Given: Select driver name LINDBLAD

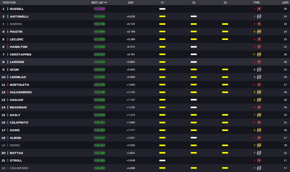Looking at the screenshot, I should point(18,77).
